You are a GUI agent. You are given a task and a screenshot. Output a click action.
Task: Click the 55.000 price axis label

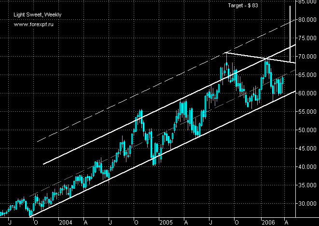click(x=307, y=112)
